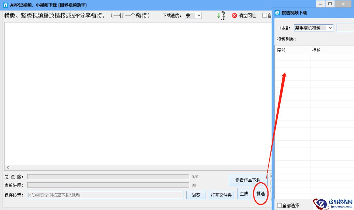Click the 视频列表 label
The image size is (354, 210).
(286, 39)
